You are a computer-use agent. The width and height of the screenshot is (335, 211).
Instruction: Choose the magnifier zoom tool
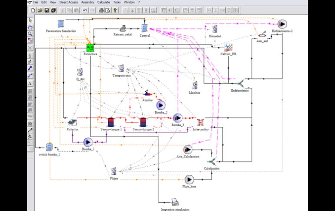(x=30, y=33)
